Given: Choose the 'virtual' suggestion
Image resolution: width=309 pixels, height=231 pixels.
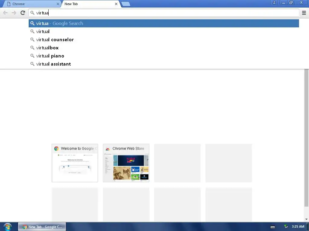Looking at the screenshot, I should pyautogui.click(x=164, y=31).
